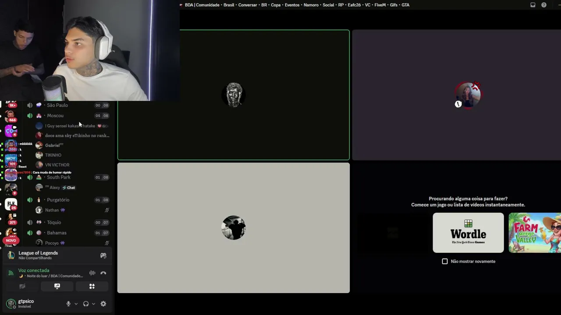Open microphone input options arrow
Viewport: 561px width, 315px height.
[x=76, y=304]
